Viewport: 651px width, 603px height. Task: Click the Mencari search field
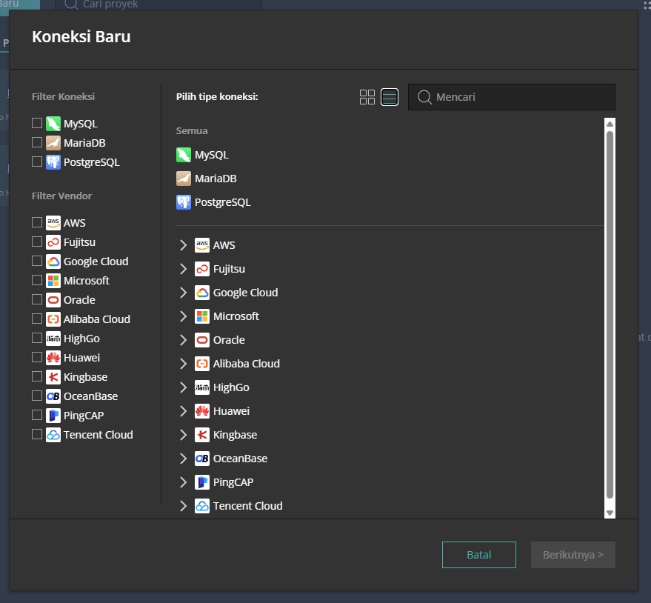(511, 96)
